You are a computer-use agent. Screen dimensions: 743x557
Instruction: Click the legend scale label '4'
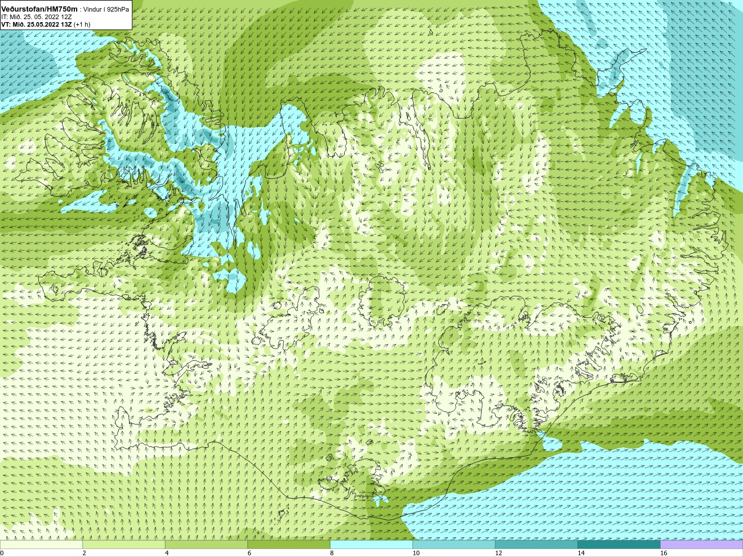pyautogui.click(x=167, y=553)
